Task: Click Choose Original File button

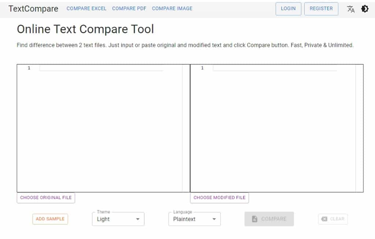Action: click(46, 198)
